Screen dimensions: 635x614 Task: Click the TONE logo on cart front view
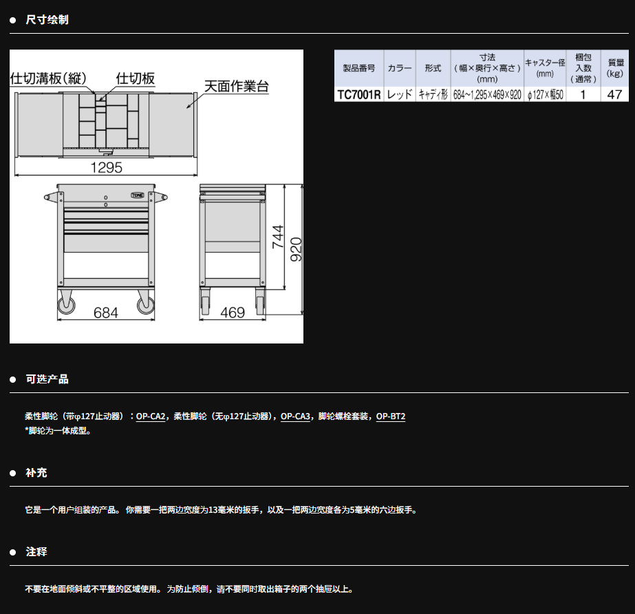138,196
